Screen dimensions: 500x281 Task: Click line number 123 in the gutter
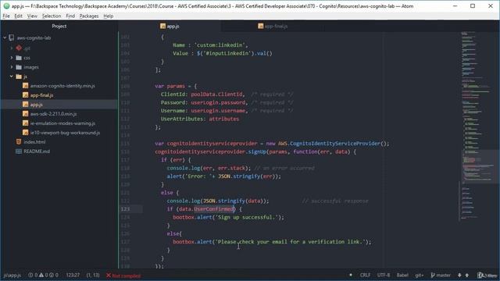[x=125, y=209]
